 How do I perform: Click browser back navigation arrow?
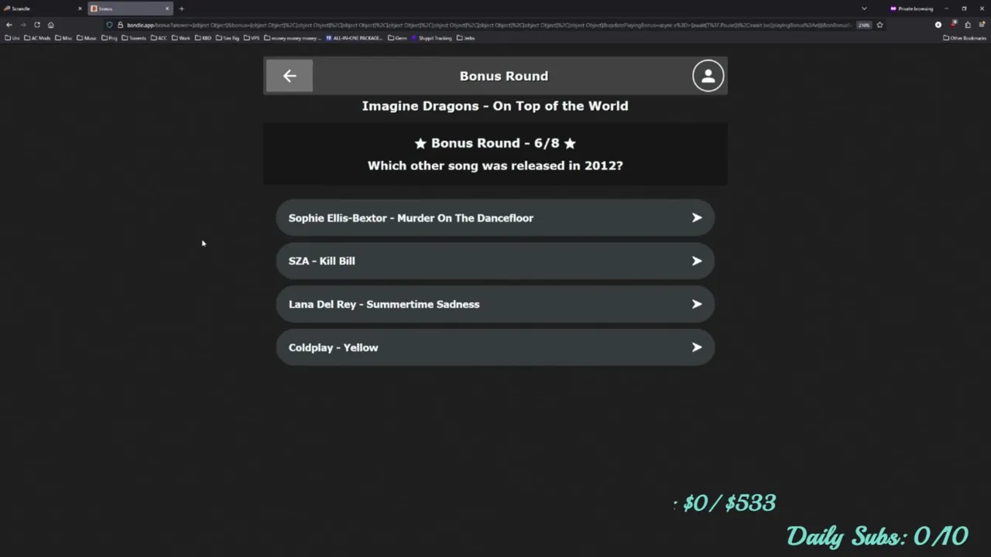point(9,25)
